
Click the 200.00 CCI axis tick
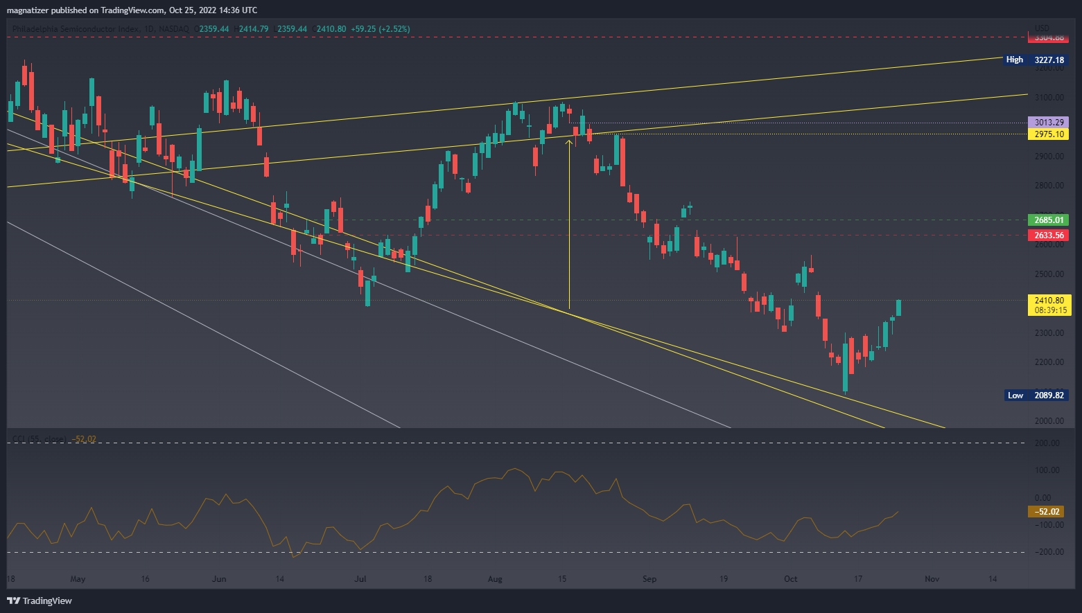point(1047,443)
